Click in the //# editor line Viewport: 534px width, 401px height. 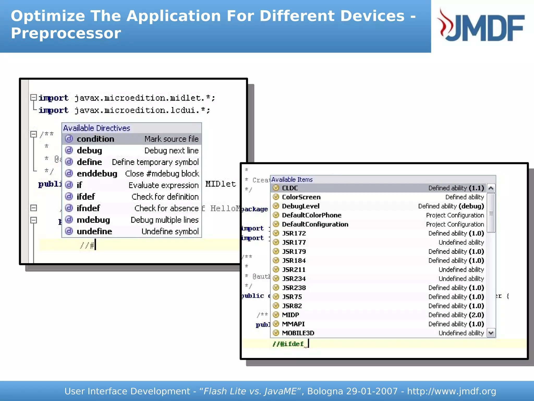pos(139,245)
